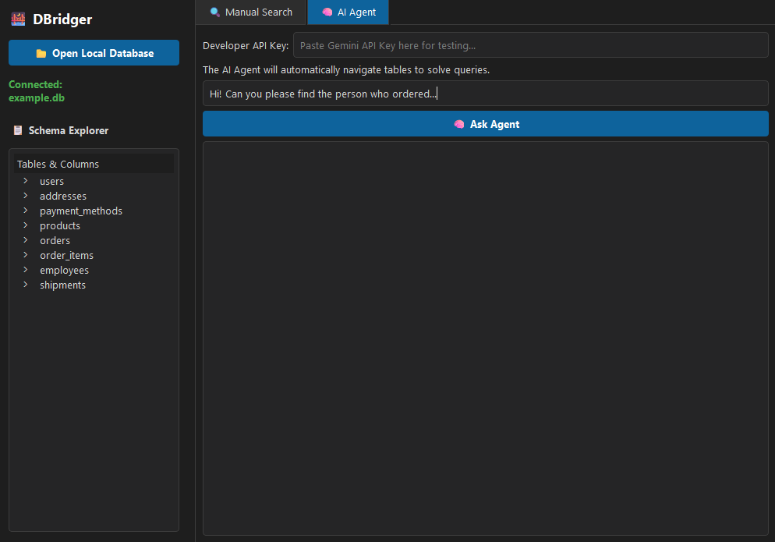Viewport: 775px width, 542px height.
Task: Click the Schema Explorer clipboard icon
Action: click(x=18, y=131)
